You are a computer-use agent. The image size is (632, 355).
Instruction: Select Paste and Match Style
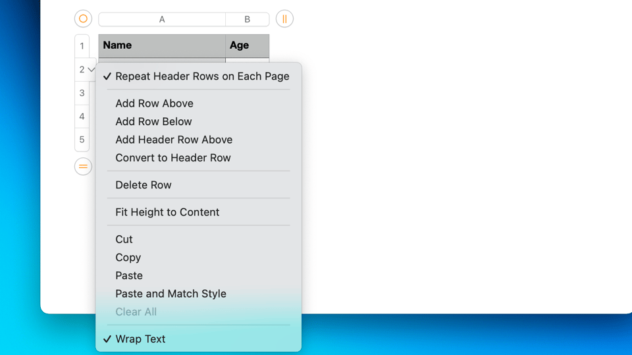[171, 294]
